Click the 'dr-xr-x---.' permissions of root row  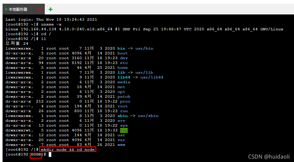[x=19, y=106]
